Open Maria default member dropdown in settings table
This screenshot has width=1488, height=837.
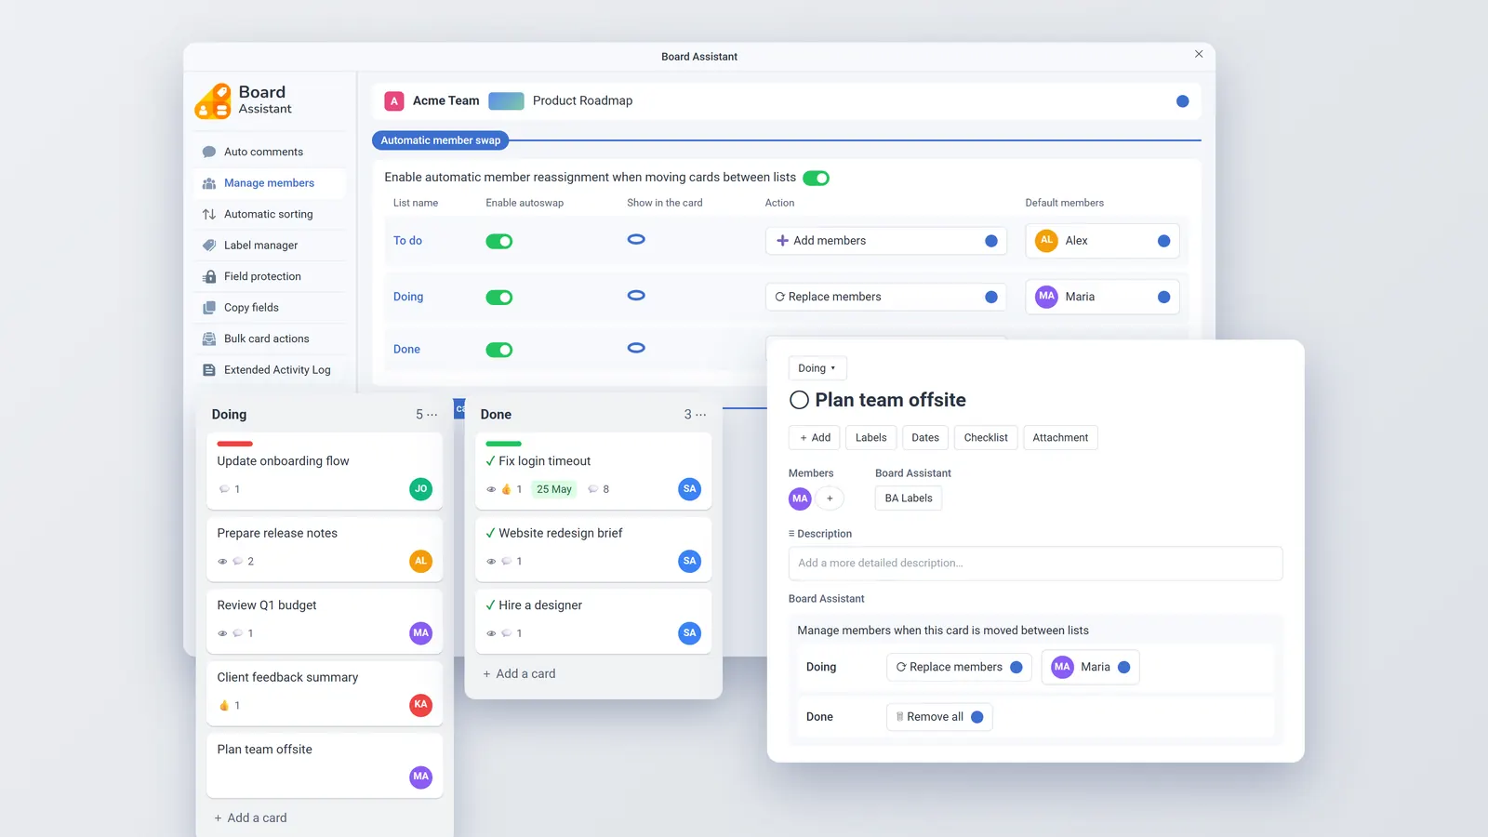(1102, 297)
